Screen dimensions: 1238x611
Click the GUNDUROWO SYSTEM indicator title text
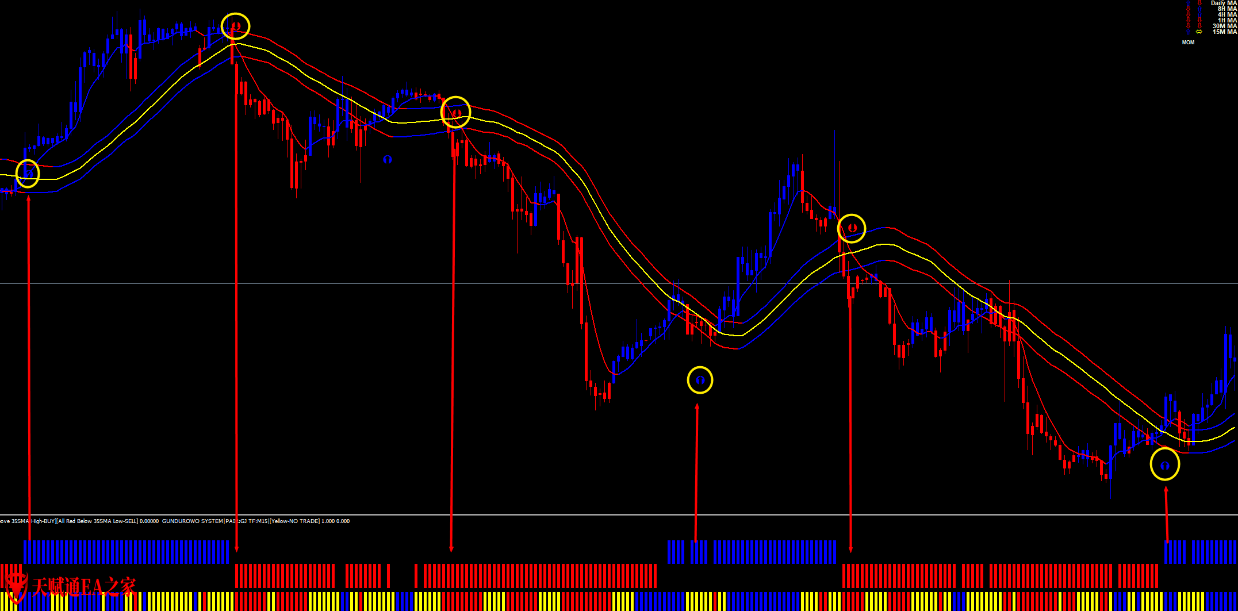[x=192, y=521]
